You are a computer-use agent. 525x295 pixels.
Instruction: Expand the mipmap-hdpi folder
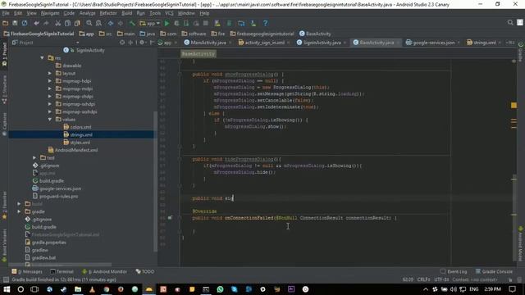pos(50,81)
